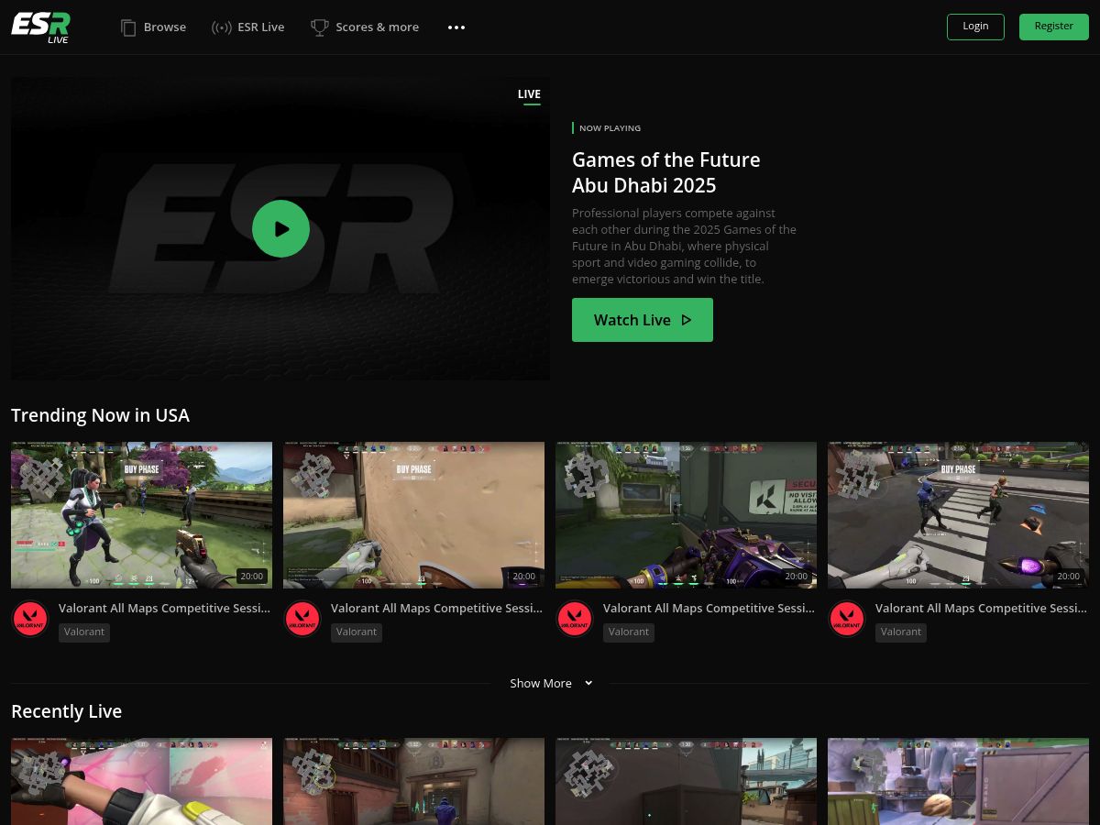
Task: Expand the Show More trending section
Action: [x=551, y=683]
